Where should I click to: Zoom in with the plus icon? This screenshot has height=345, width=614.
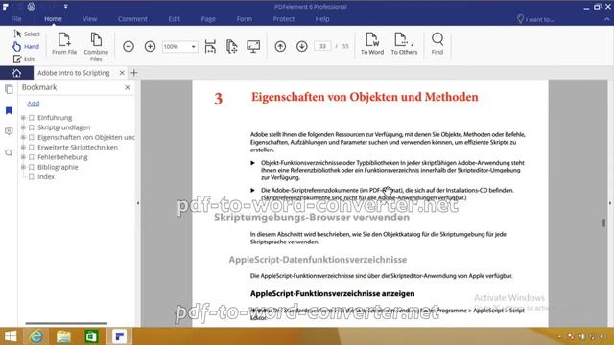[150, 47]
